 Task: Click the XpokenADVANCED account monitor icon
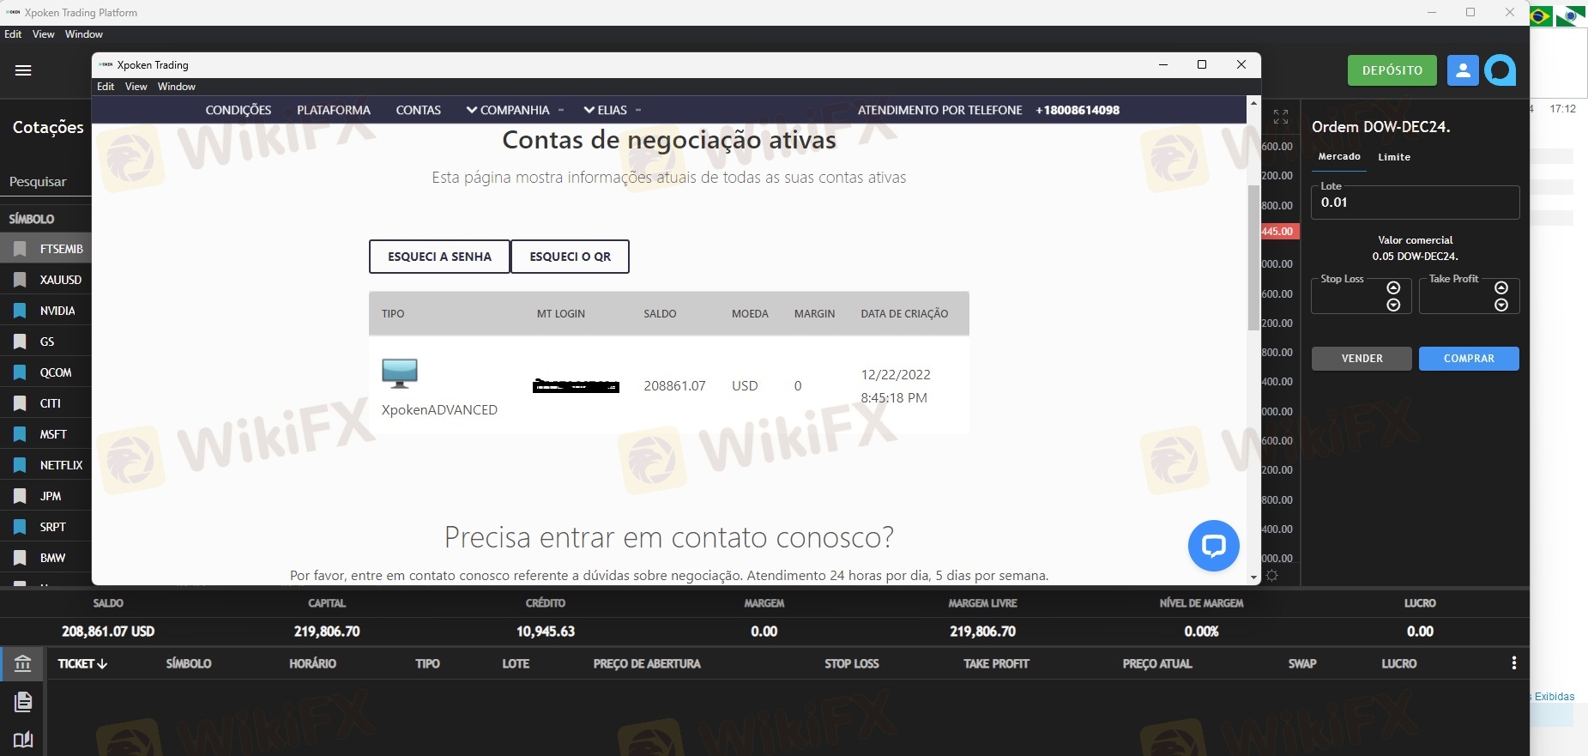(x=400, y=373)
